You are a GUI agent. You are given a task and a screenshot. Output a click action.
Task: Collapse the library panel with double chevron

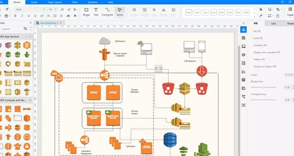tap(31, 23)
